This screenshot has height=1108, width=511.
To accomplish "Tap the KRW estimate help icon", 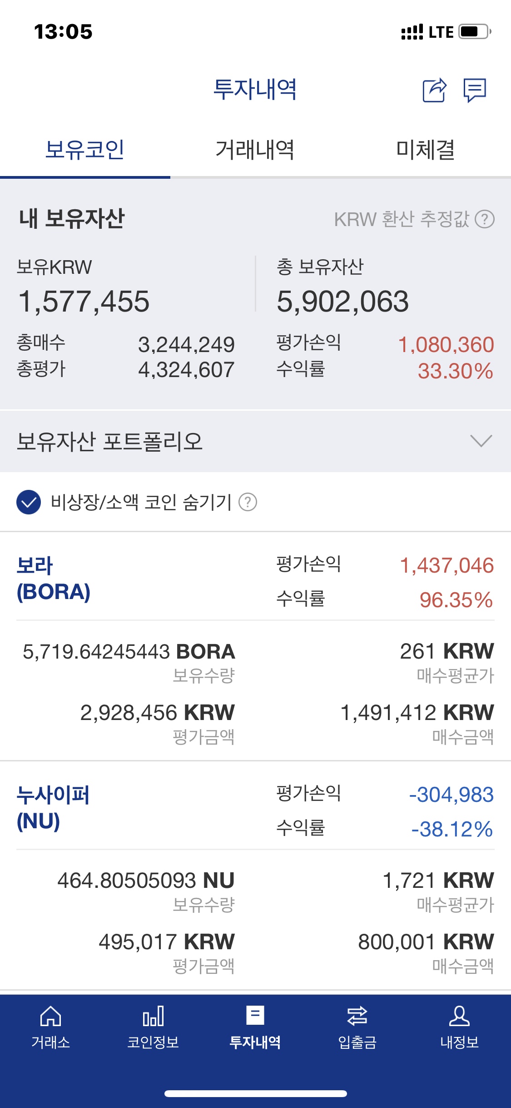I will [485, 219].
